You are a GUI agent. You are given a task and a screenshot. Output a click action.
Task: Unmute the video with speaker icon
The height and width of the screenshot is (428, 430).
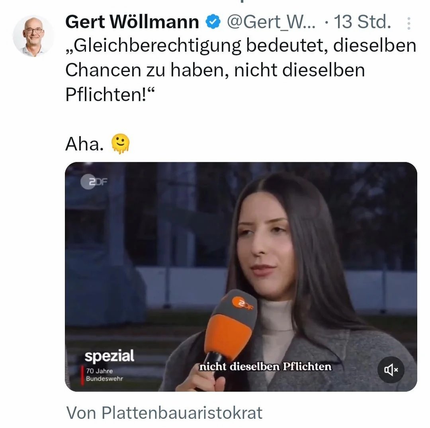(391, 370)
